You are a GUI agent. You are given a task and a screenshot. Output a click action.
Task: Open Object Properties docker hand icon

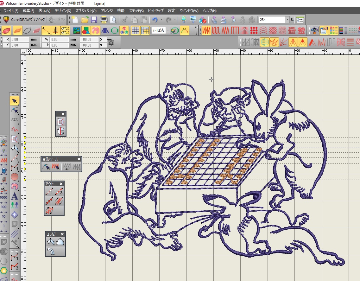[x=324, y=30]
